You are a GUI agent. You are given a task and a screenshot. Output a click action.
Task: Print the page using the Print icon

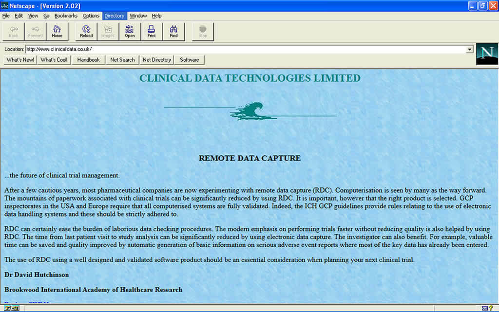click(x=152, y=31)
